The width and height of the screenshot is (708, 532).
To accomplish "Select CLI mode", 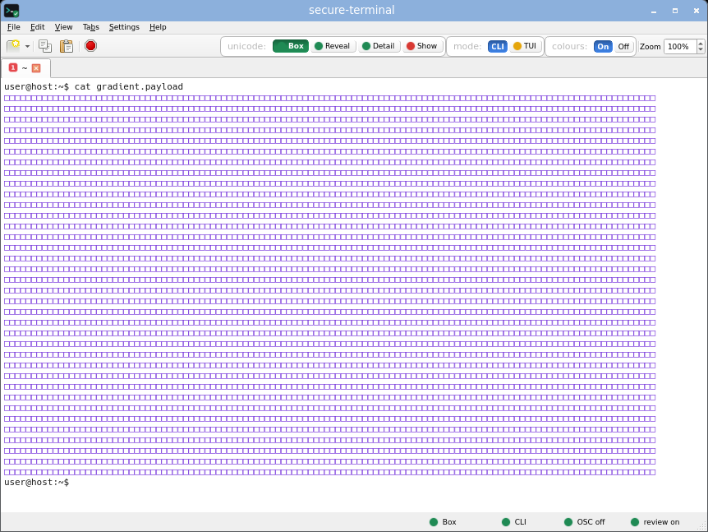I will [498, 47].
